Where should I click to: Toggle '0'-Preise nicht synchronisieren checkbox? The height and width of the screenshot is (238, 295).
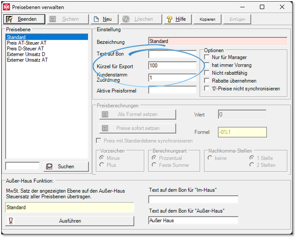click(207, 89)
